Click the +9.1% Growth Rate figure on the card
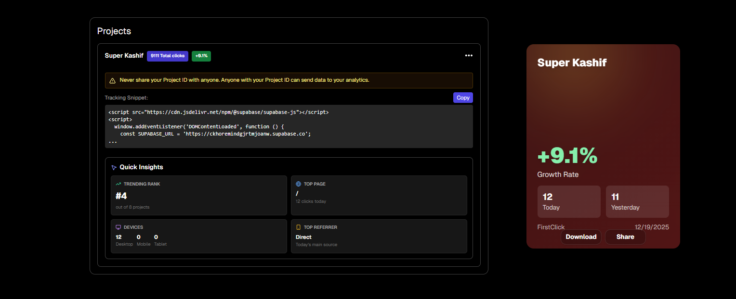This screenshot has height=299, width=736. 567,156
